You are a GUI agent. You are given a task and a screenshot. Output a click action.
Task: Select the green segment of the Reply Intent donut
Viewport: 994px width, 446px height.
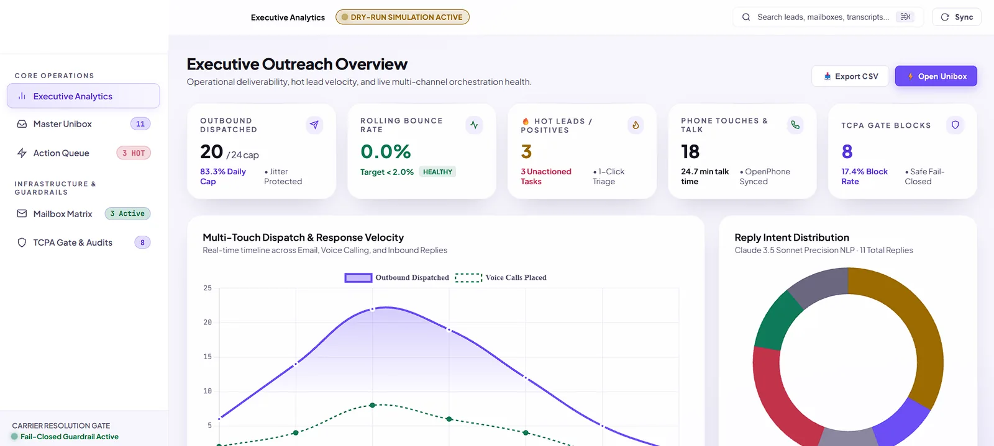coord(774,321)
